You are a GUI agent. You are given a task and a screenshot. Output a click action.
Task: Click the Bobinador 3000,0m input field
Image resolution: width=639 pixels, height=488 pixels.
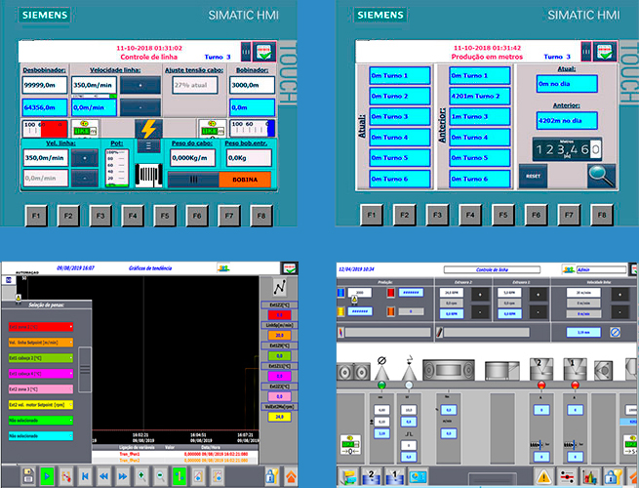253,85
